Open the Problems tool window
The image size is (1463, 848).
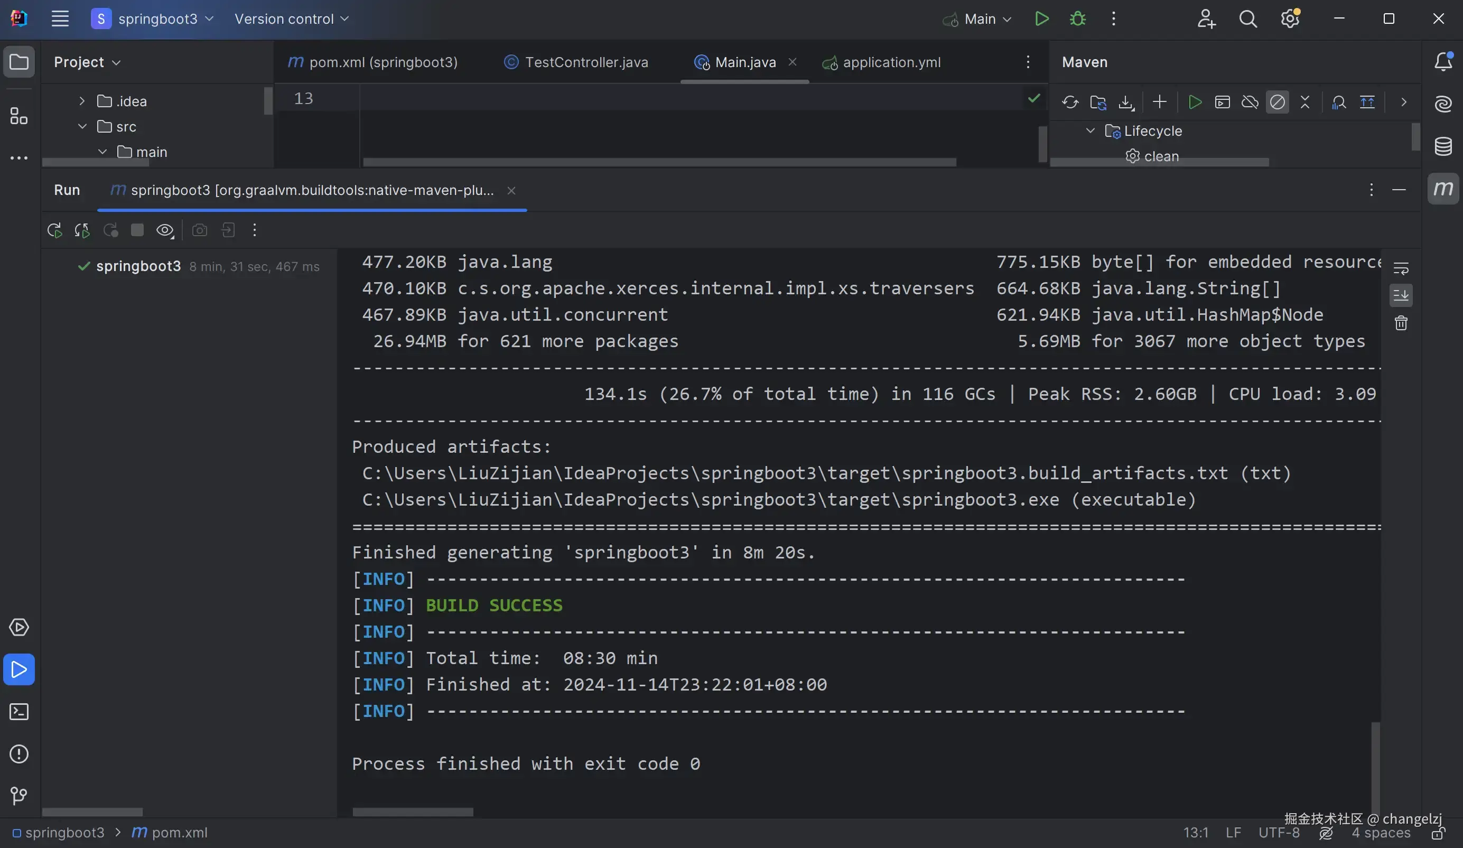click(x=18, y=754)
